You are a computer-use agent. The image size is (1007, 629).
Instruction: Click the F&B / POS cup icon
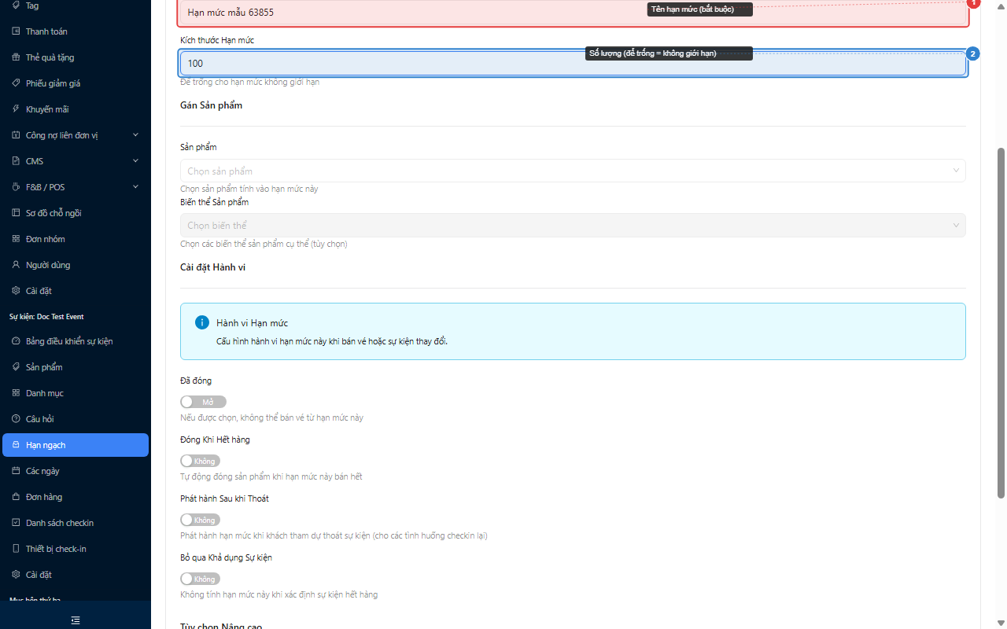click(x=16, y=187)
